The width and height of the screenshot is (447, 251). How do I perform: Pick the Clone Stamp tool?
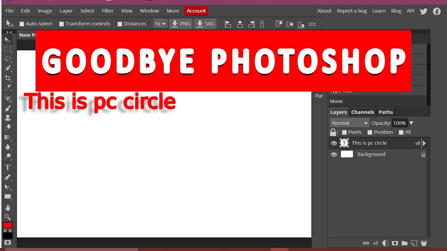coord(8,118)
